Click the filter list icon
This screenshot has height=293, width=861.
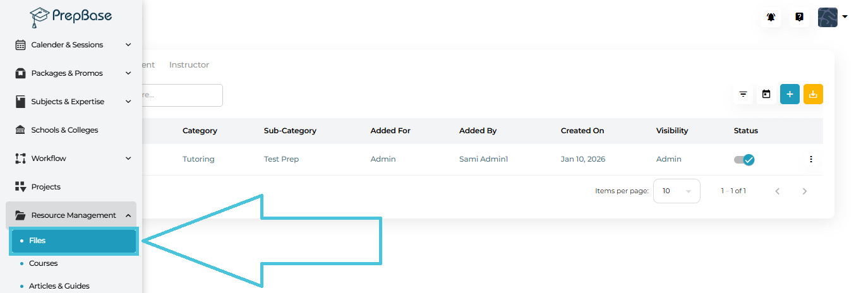tap(744, 94)
